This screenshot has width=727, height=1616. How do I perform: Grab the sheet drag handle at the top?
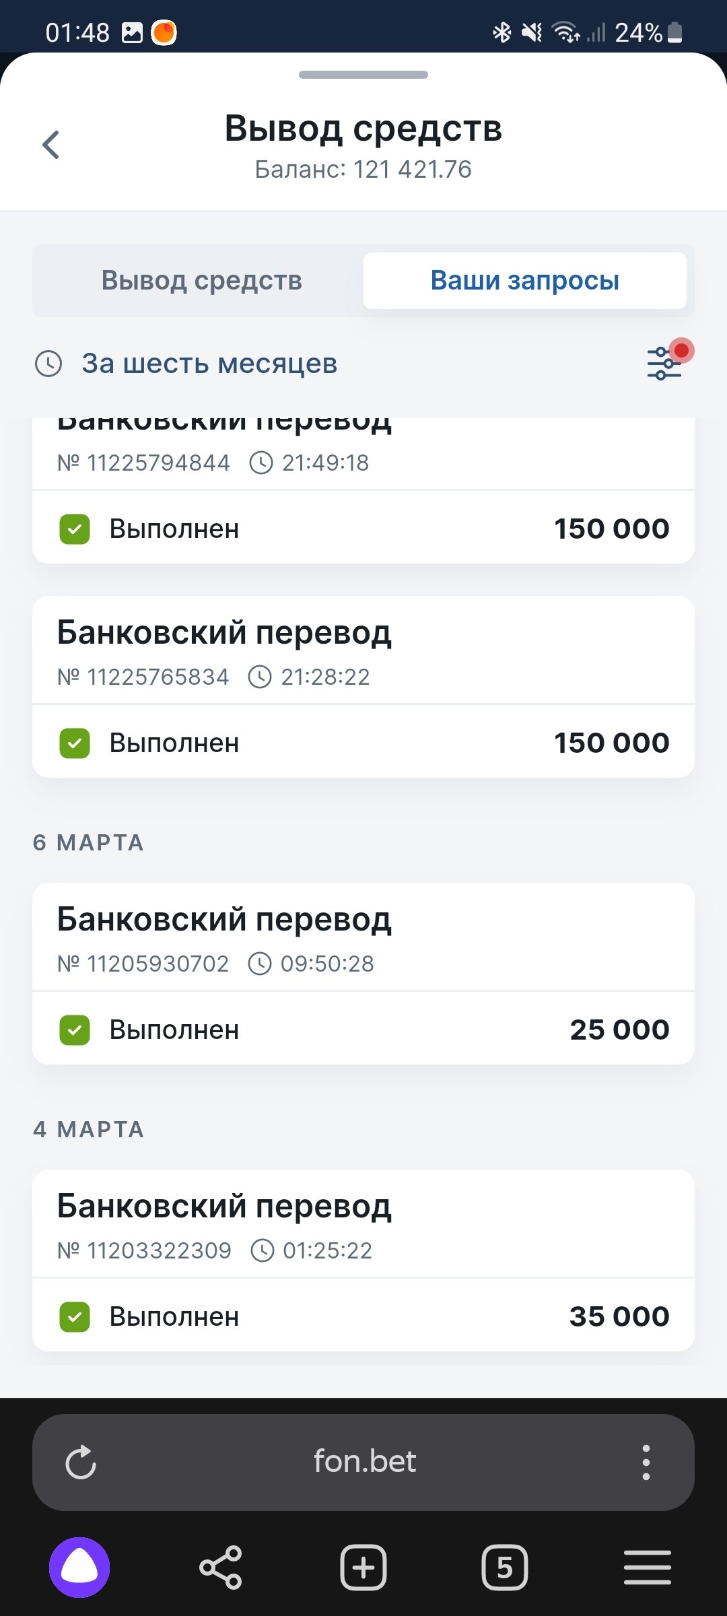pos(363,75)
